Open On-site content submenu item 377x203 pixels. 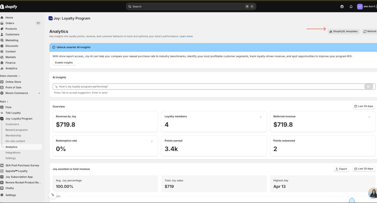[15, 141]
